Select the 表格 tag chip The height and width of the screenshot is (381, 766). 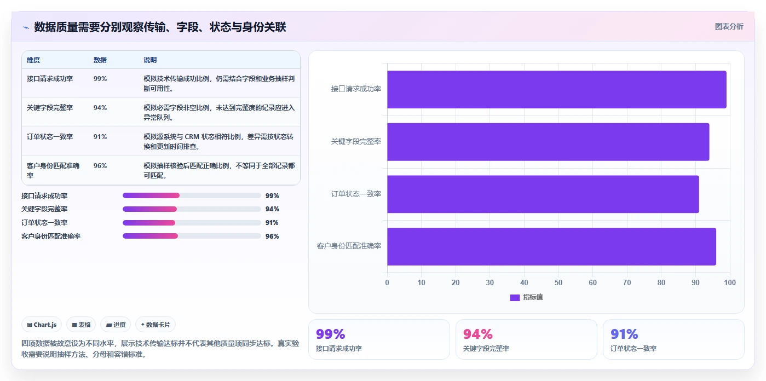[x=81, y=325]
